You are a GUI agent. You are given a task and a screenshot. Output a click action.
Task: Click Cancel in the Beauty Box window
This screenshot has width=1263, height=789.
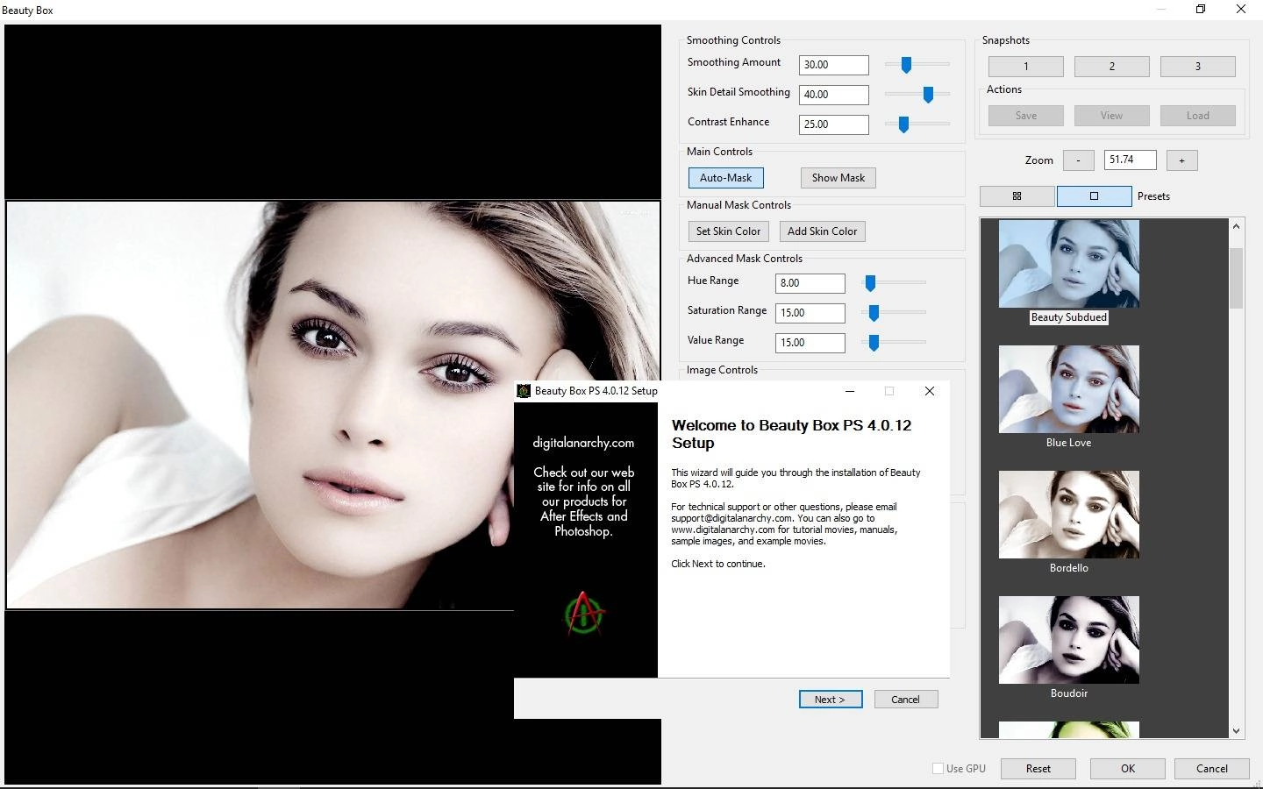coord(1212,769)
